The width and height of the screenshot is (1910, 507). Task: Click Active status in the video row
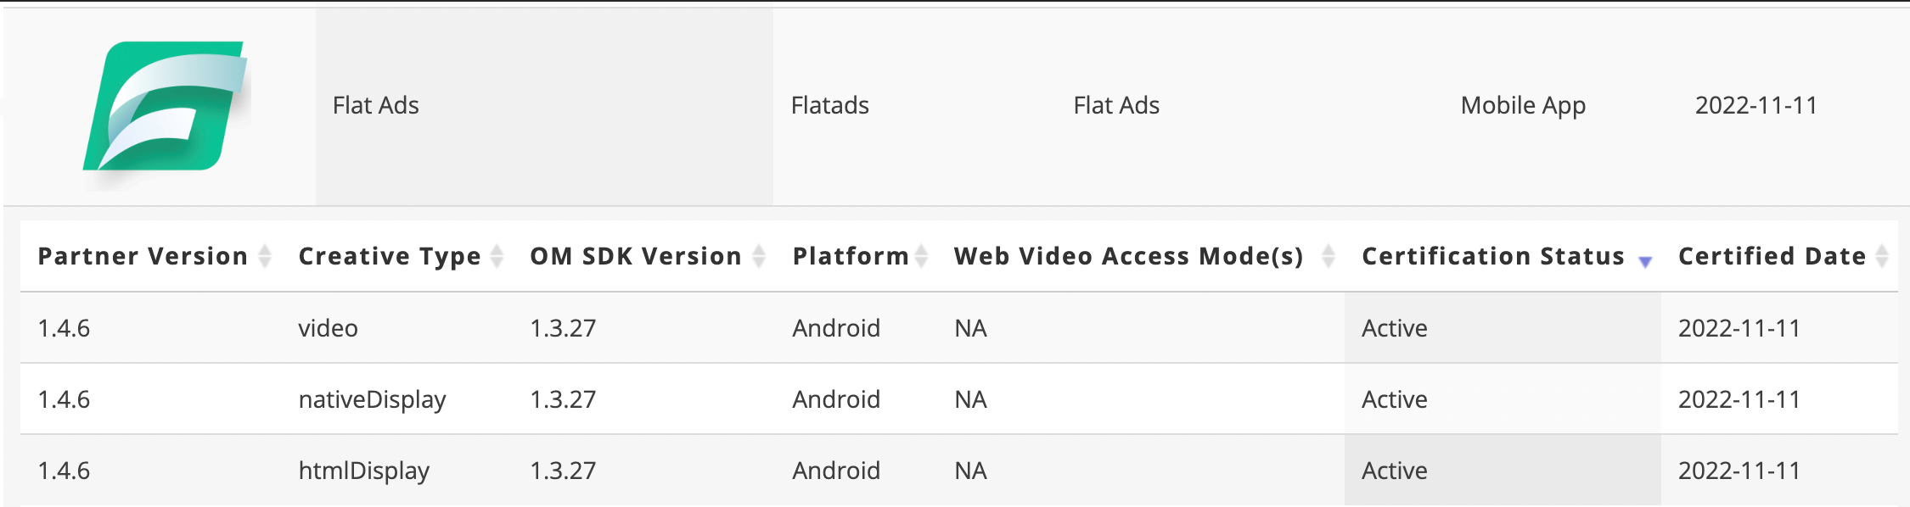click(1395, 328)
